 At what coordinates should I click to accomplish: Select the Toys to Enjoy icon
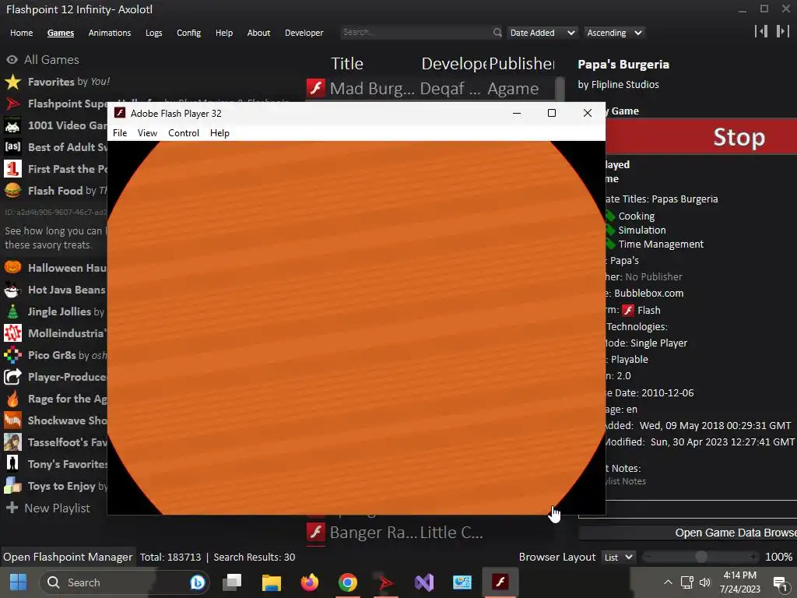tap(12, 486)
